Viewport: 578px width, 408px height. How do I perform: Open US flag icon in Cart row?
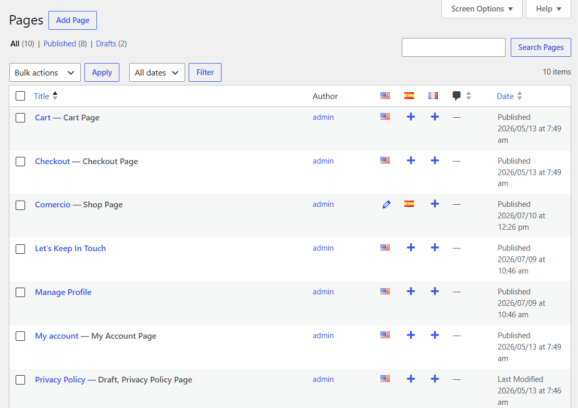tap(385, 117)
